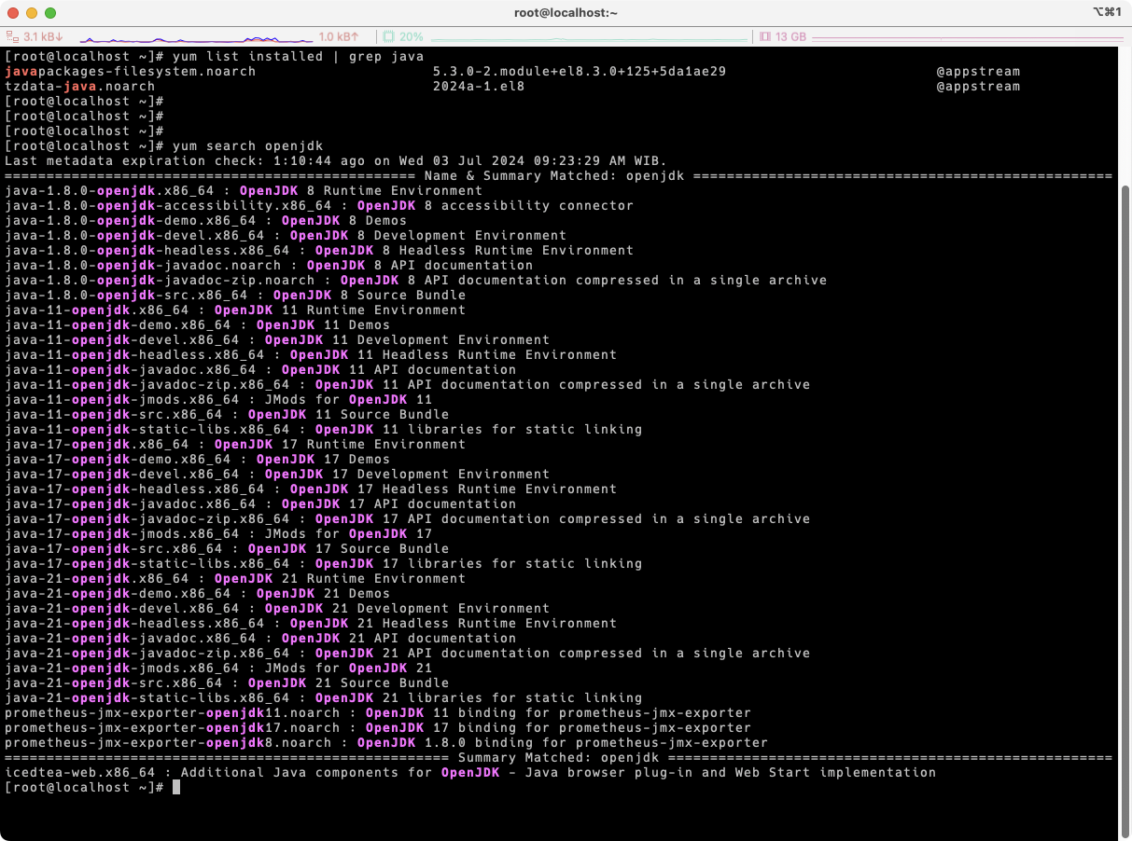The height and width of the screenshot is (841, 1132).
Task: Click java-1.8.0-openjdk-demo.x86_64 line
Action: coord(205,220)
